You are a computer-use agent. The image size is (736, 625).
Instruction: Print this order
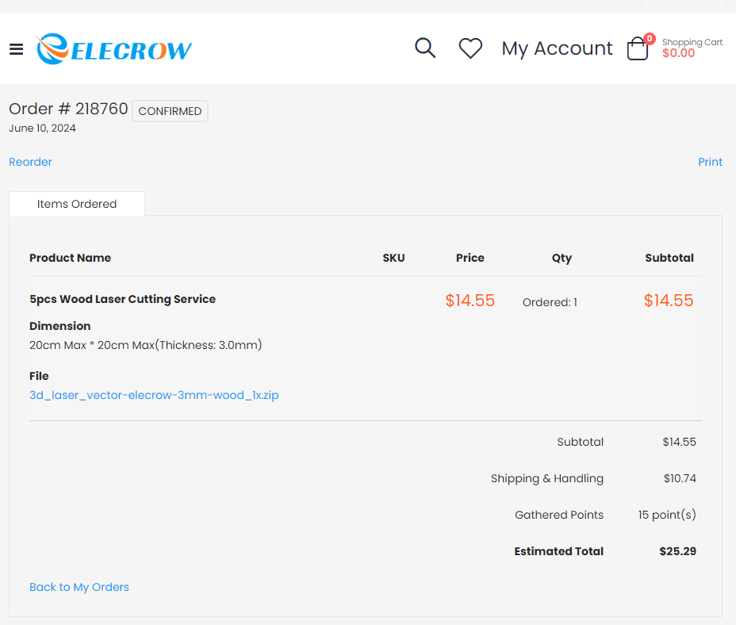710,162
